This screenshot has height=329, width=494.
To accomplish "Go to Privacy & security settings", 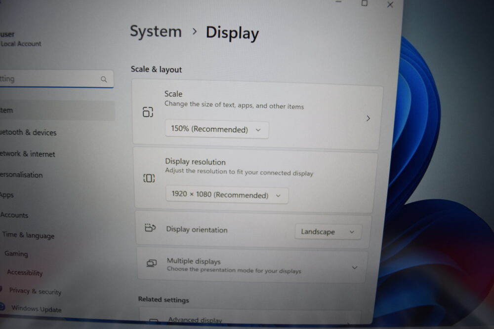I will 35,291.
